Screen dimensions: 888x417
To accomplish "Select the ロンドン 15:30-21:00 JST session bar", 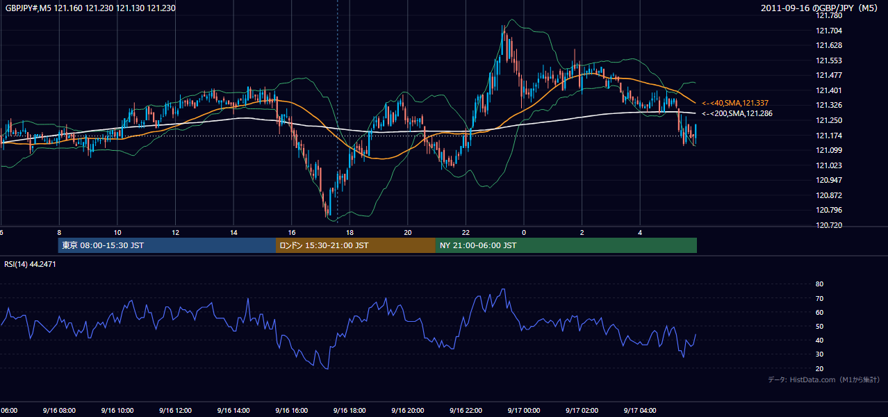I will click(356, 245).
